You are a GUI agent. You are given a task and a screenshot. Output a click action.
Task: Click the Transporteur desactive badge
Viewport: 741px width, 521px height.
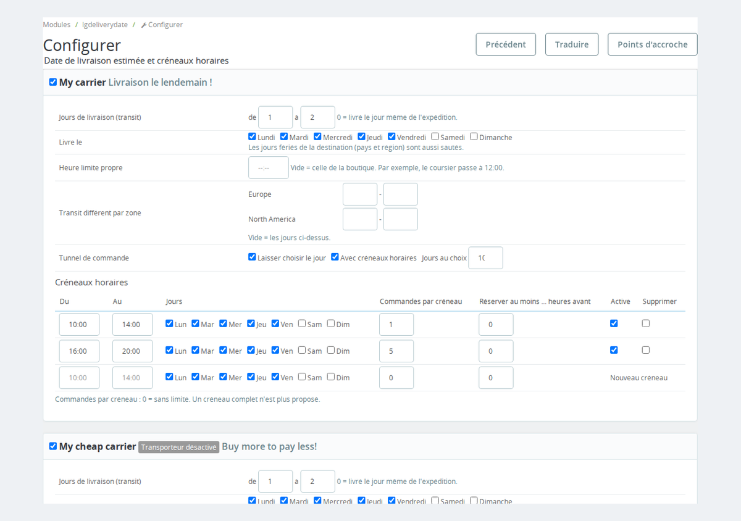click(x=178, y=447)
